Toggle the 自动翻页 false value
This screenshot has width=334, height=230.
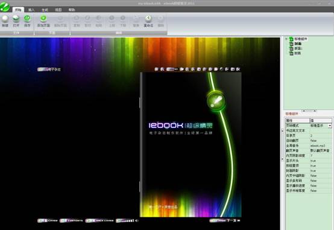click(x=314, y=141)
